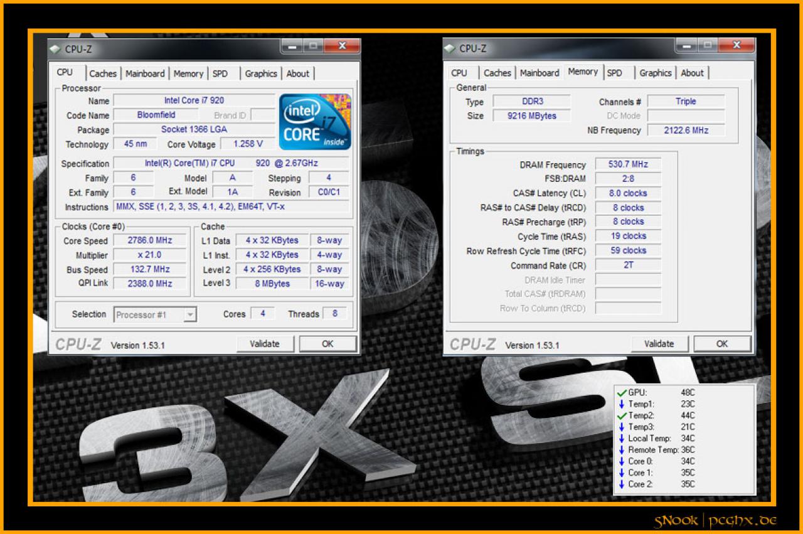This screenshot has height=534, width=803.
Task: Click the Command Rate value 2T
Action: 628,265
